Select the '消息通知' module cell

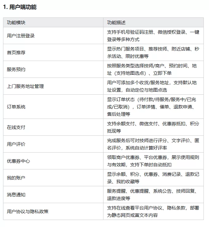coord(16,195)
